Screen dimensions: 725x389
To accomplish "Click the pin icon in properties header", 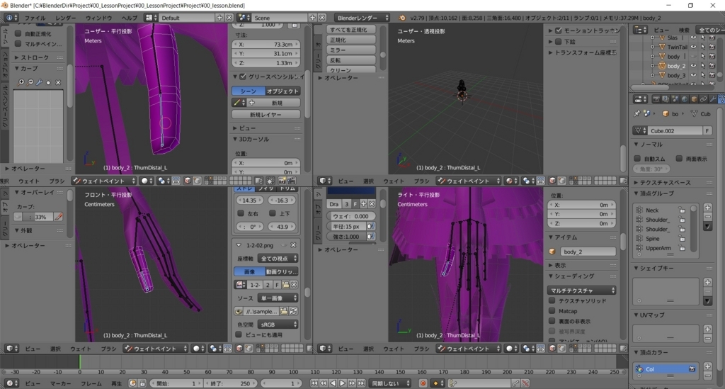I will click(x=636, y=113).
